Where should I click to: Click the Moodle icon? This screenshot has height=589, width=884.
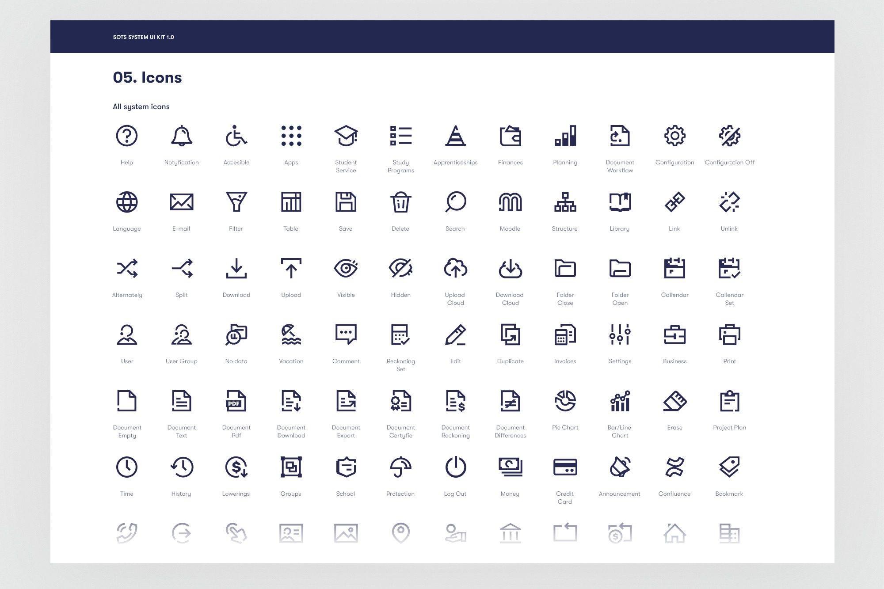[510, 202]
